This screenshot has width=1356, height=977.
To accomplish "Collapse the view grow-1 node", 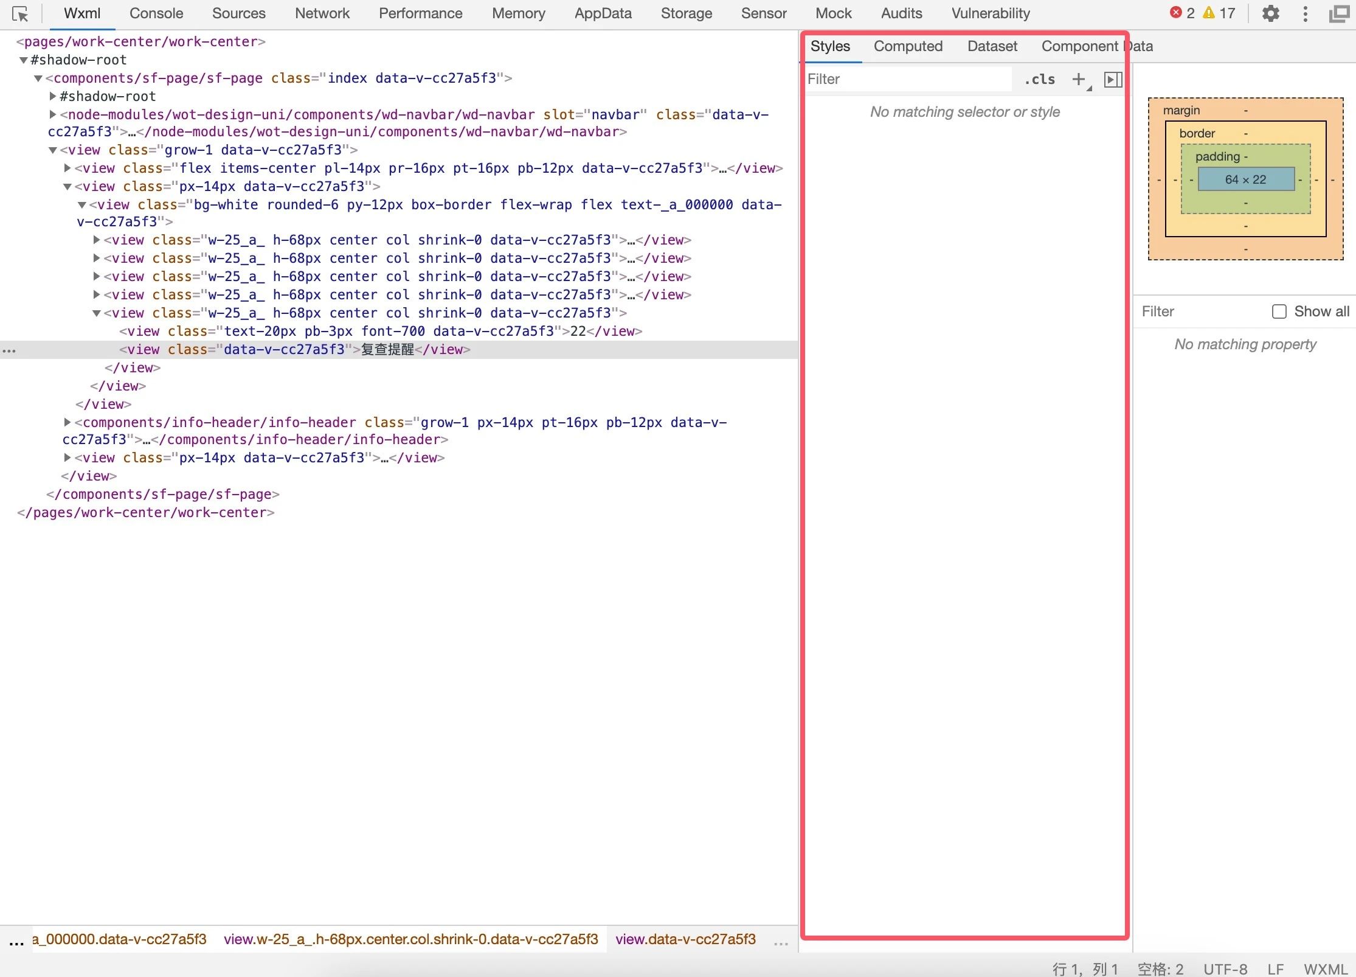I will [53, 150].
